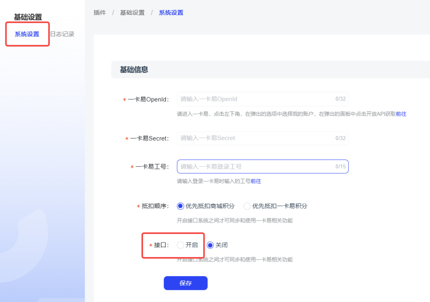This screenshot has height=302, width=430.
Task: Click the 系统设置 breadcrumb item
Action: 171,13
